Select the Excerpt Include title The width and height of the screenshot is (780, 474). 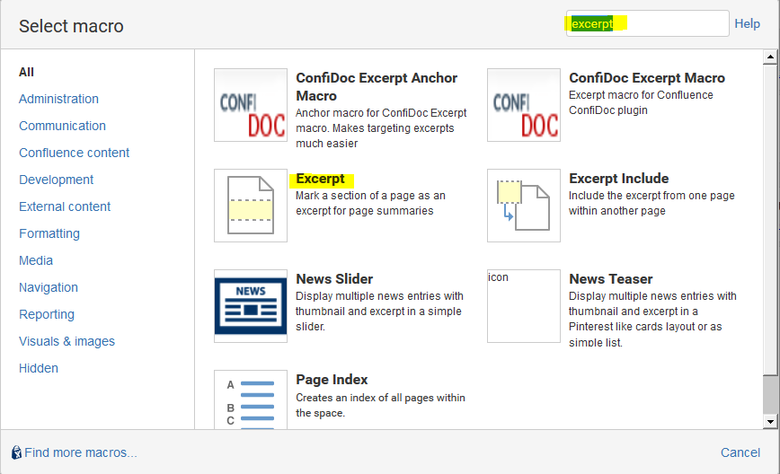click(619, 179)
